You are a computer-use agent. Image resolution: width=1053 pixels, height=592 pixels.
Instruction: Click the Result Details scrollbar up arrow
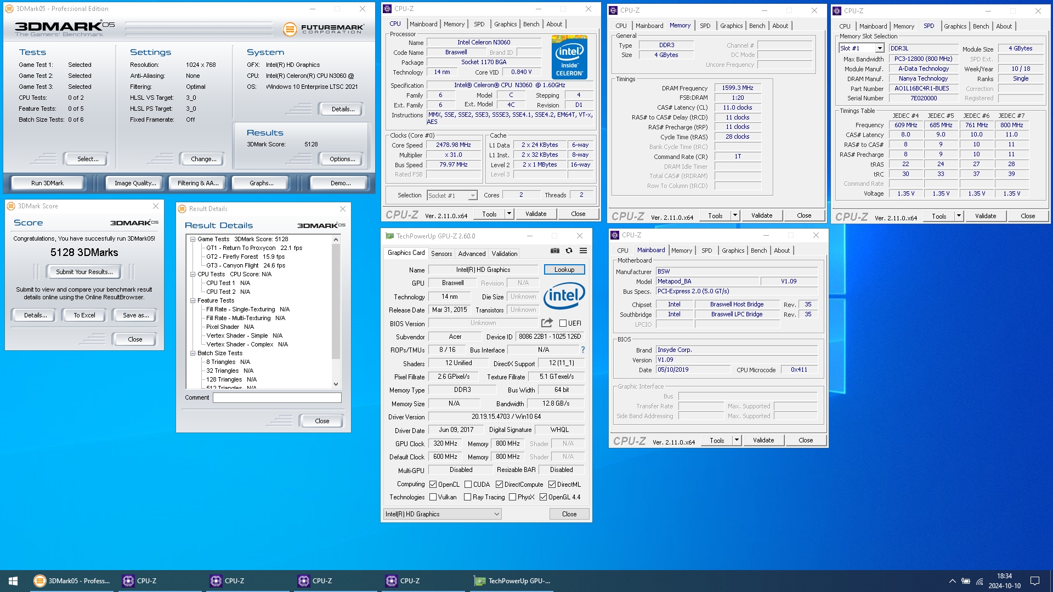[336, 240]
